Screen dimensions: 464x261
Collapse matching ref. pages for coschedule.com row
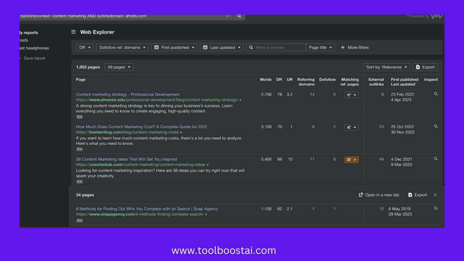352,160
